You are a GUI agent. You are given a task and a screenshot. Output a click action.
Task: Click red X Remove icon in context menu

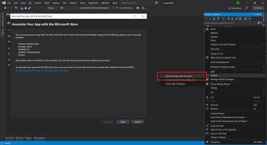point(207,105)
